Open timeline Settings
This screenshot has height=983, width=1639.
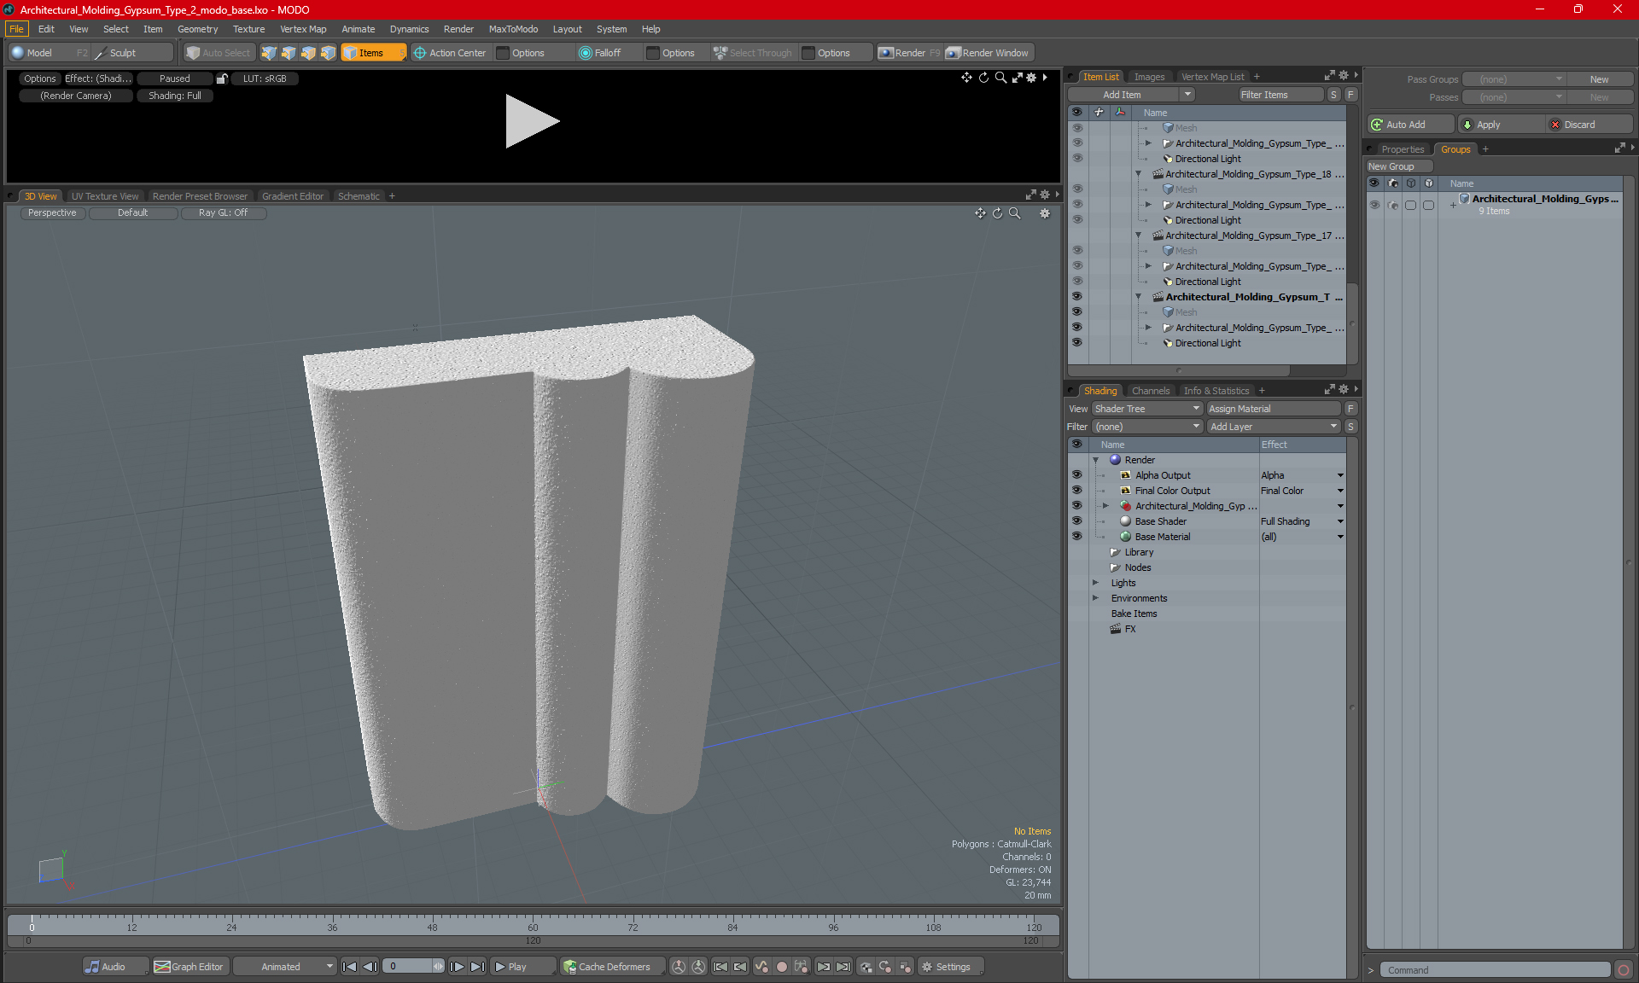tap(952, 967)
